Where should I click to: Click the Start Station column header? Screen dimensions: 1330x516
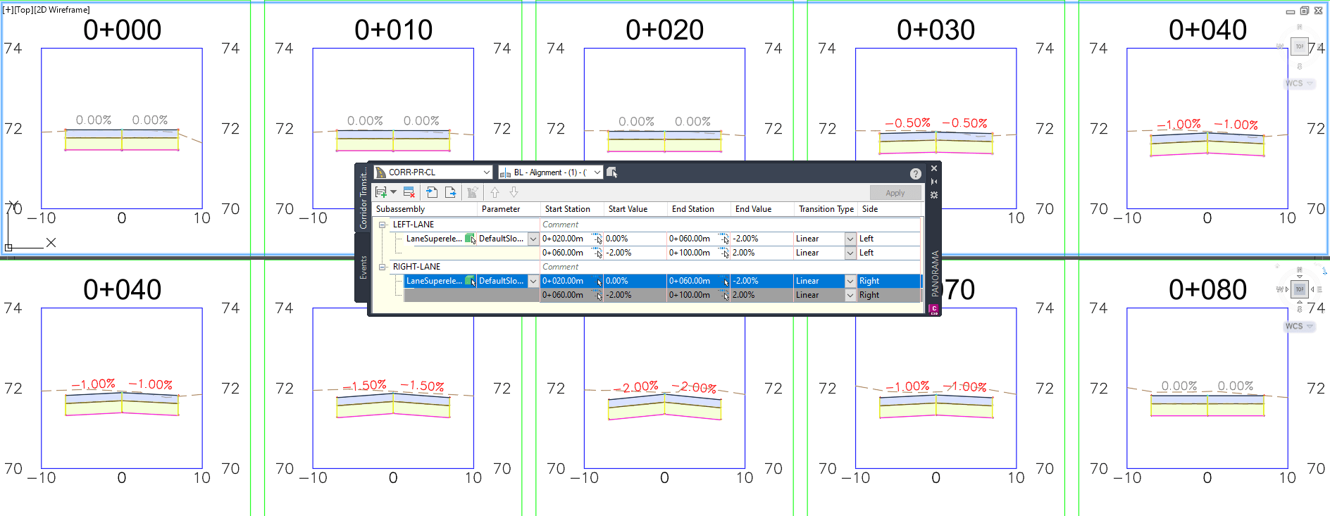572,209
